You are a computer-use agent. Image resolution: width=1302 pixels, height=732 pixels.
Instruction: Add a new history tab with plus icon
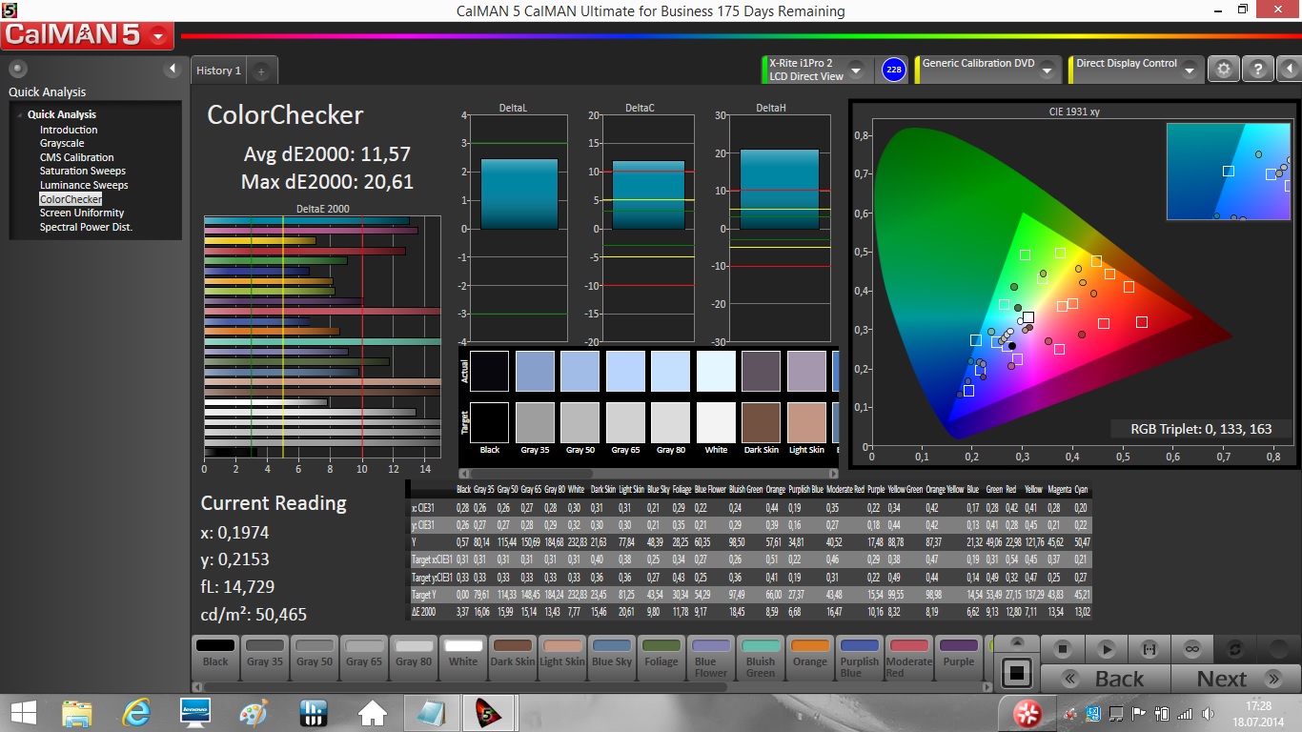261,71
